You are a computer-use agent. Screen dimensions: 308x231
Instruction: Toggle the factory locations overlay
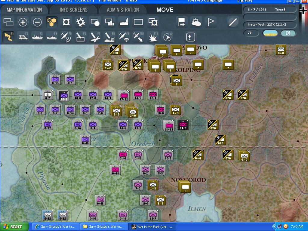click(x=124, y=22)
